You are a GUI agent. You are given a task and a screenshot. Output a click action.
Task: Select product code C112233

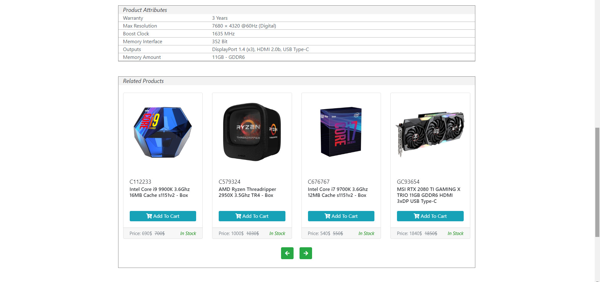click(x=140, y=182)
